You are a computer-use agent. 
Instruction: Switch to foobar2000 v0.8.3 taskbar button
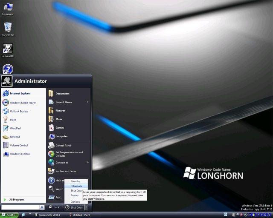tap(47, 215)
